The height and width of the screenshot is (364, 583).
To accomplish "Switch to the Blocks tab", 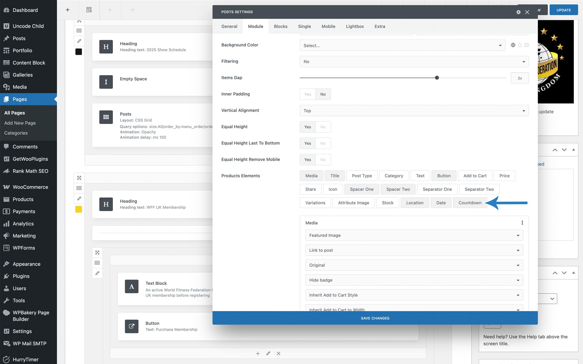I will pyautogui.click(x=280, y=26).
